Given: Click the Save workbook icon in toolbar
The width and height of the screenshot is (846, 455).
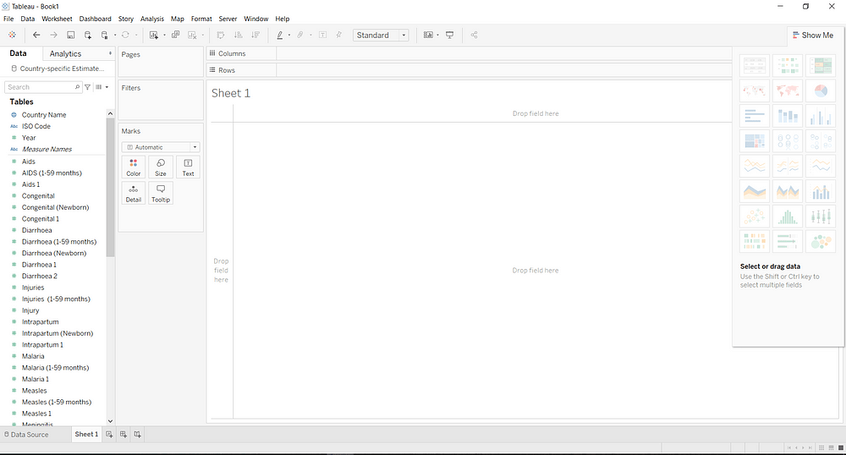Looking at the screenshot, I should [x=71, y=36].
